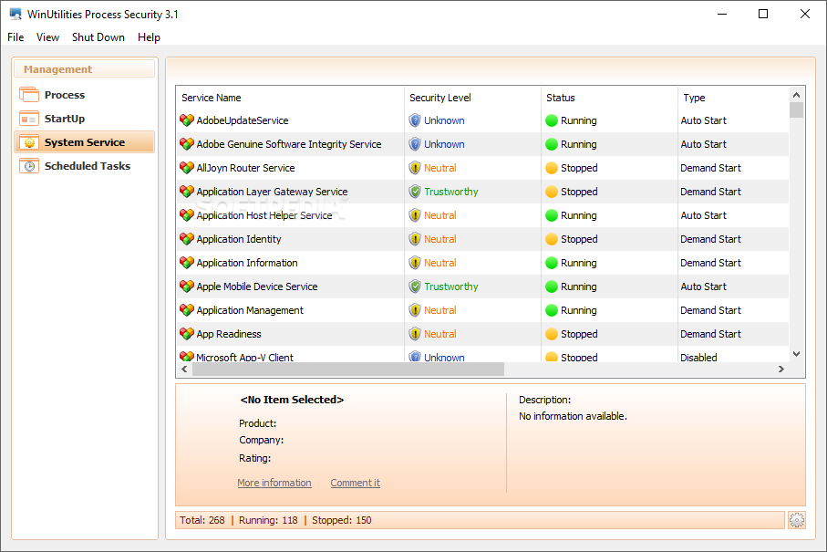Click the Management panel header
This screenshot has width=827, height=552.
[85, 69]
